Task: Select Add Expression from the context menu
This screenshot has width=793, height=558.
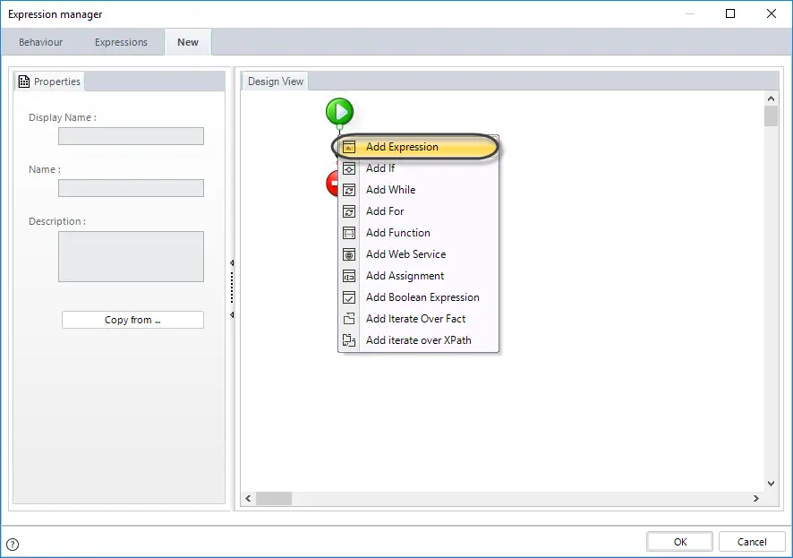Action: point(418,147)
